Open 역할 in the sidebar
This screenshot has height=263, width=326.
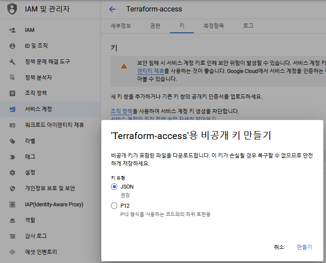[30, 220]
